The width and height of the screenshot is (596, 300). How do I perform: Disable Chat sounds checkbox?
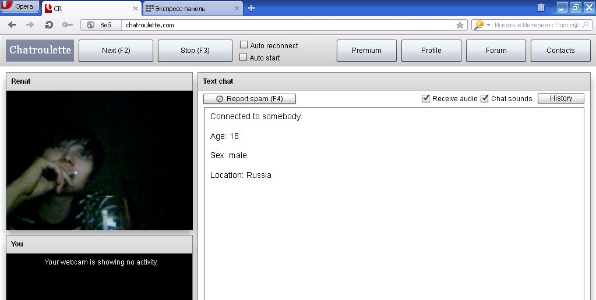point(485,99)
